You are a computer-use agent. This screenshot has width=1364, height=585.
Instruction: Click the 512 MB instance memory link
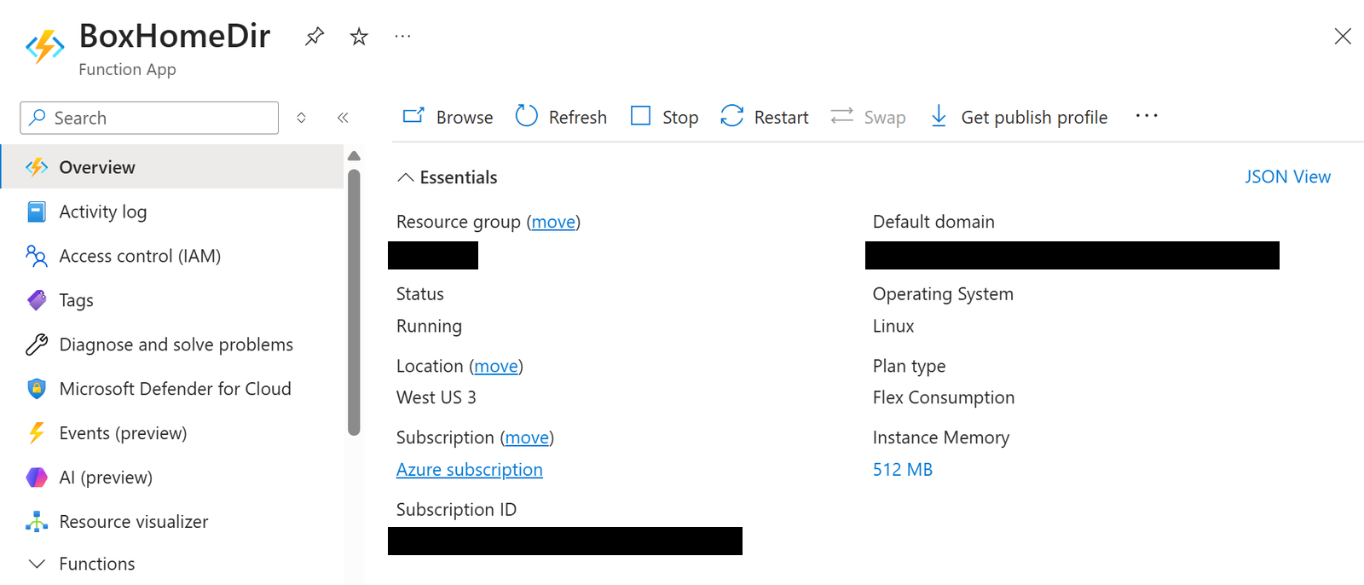coord(903,470)
